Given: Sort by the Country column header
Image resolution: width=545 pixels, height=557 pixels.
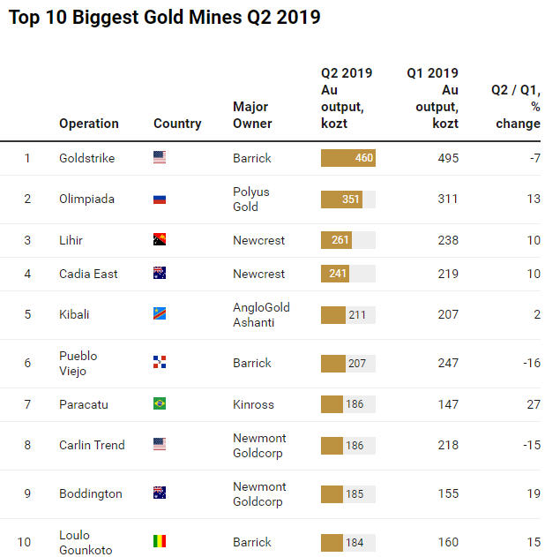Looking at the screenshot, I should coord(177,124).
